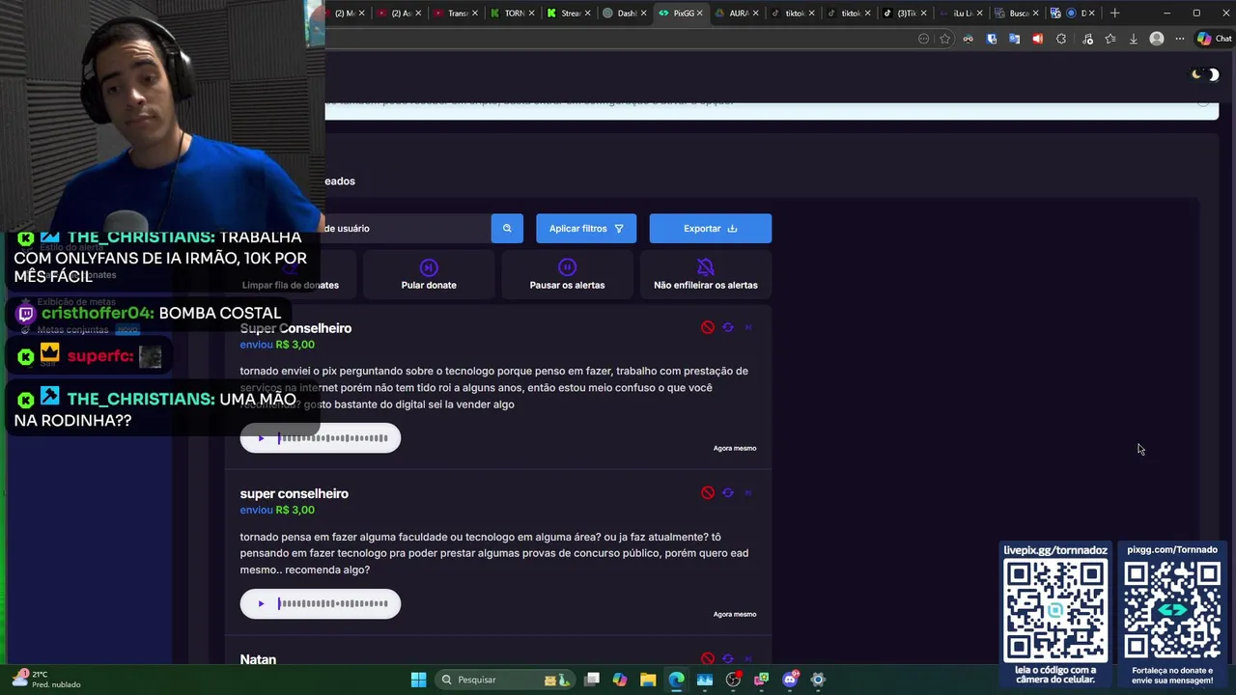Click the blue search magnifier button
The width and height of the screenshot is (1236, 695).
pos(507,228)
